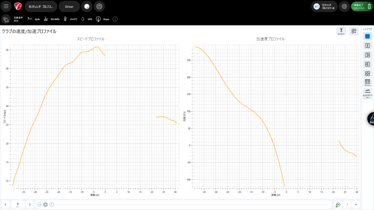374x210 pixels.
Task: Click the 加速度プロファイル chart title
Action: tap(270, 39)
